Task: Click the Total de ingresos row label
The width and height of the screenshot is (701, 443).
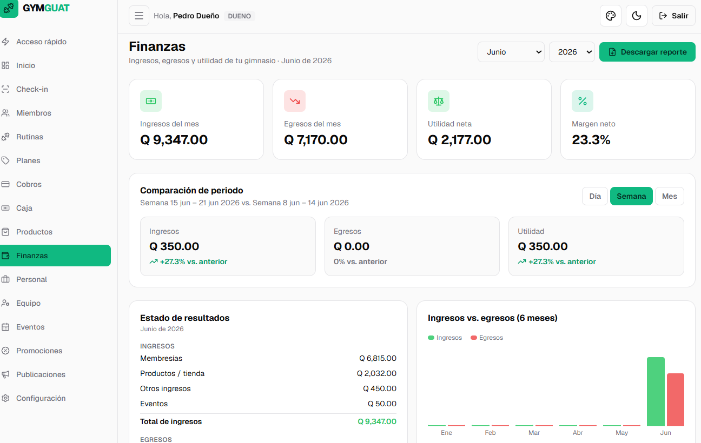Action: (x=171, y=421)
